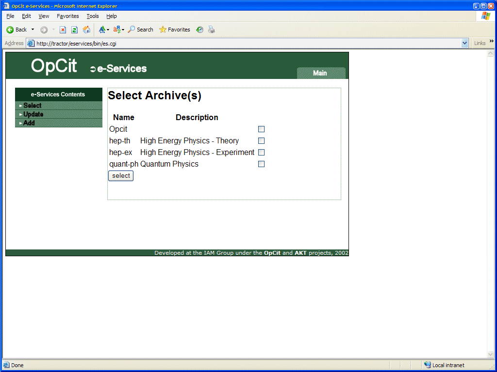Open Select in the e-Services Contents sidebar

(59, 106)
